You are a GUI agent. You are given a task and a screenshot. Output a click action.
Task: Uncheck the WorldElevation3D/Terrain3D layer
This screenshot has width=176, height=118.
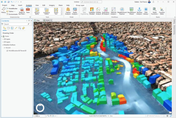(7, 51)
